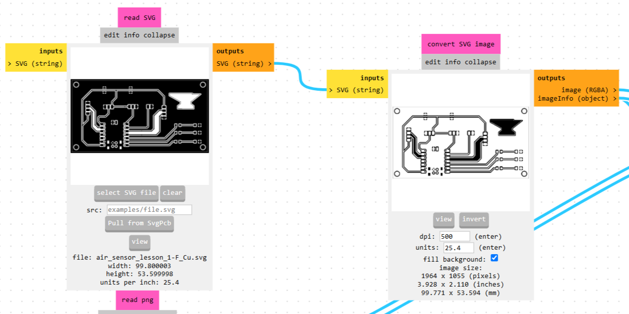This screenshot has height=314, width=629.
Task: Click the black PCB preview in read SVG
Action: point(140,116)
